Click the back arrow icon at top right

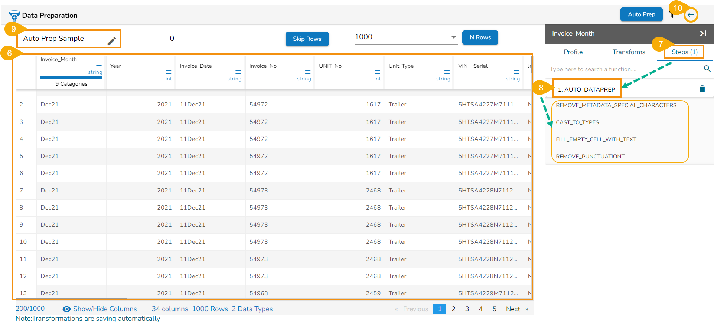(691, 15)
